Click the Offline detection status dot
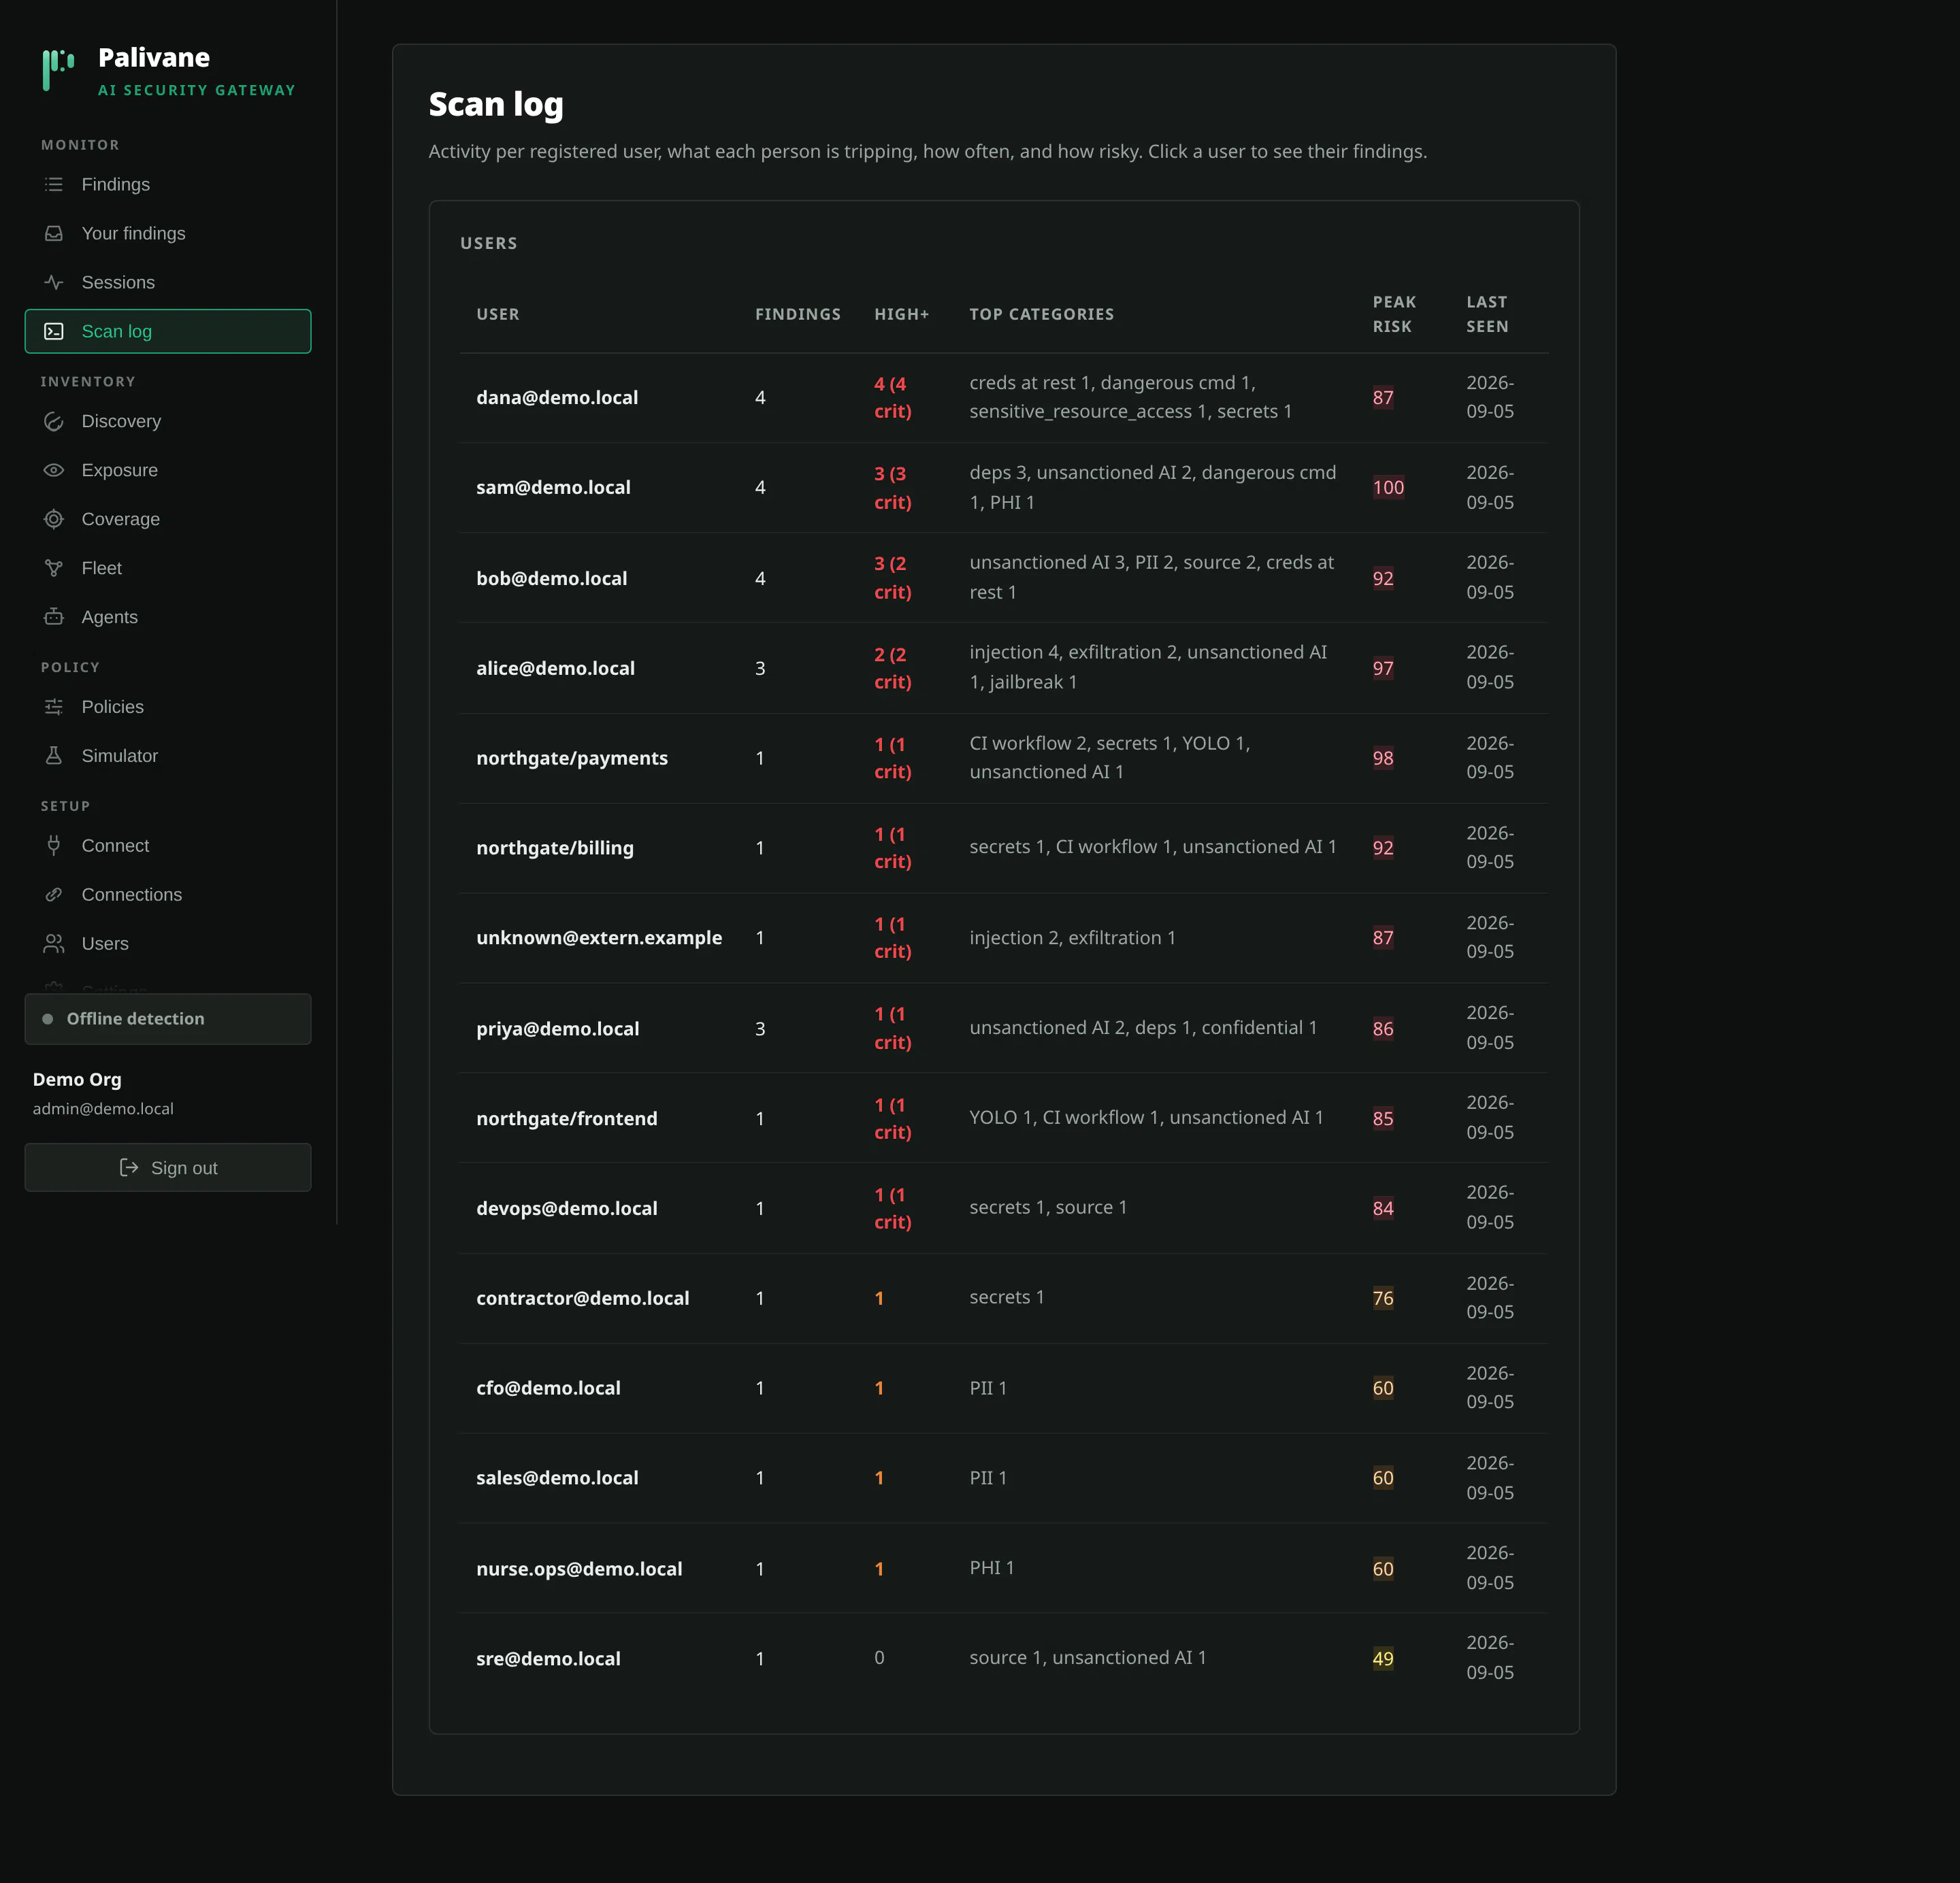Image resolution: width=1960 pixels, height=1883 pixels. (x=47, y=1020)
